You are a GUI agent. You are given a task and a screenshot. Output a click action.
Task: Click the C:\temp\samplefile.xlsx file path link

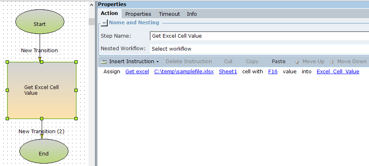tap(184, 72)
